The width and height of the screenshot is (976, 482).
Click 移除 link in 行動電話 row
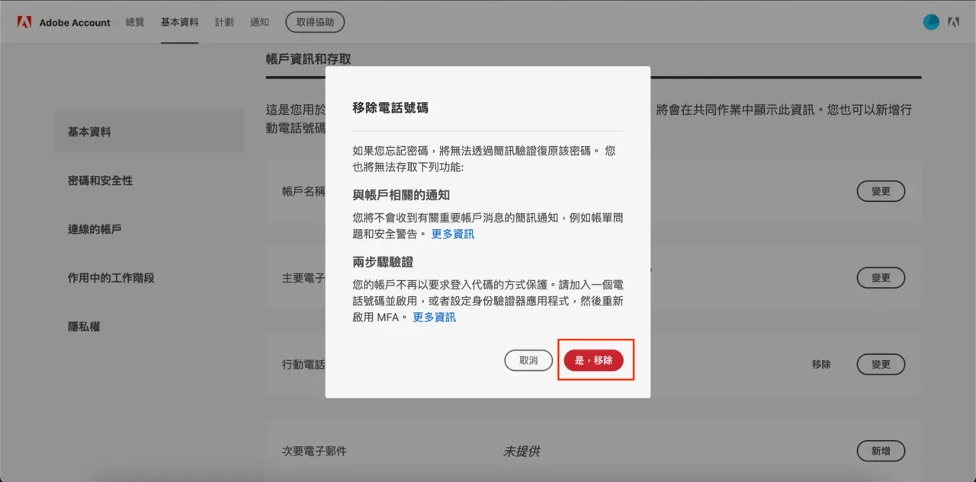click(821, 364)
